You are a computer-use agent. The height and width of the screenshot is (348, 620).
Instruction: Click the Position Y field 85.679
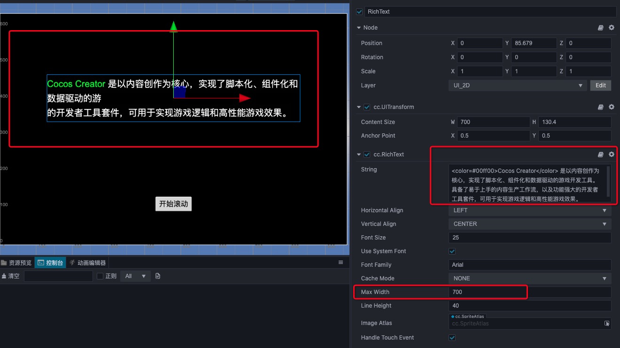[x=534, y=43]
